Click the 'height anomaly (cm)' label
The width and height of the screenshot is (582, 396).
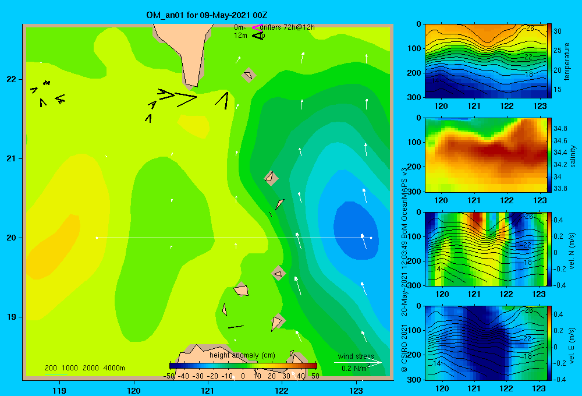[242, 355]
